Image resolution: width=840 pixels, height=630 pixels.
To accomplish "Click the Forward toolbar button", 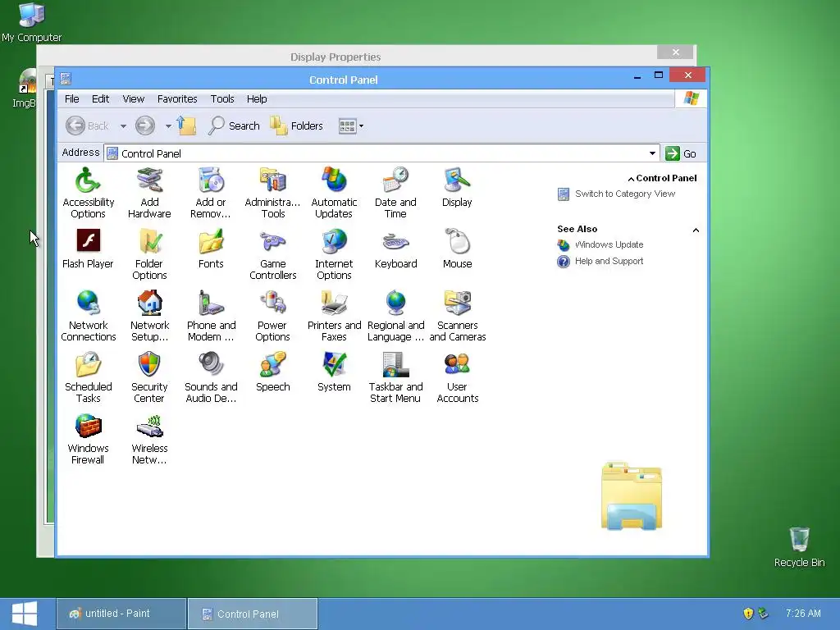I will (x=144, y=126).
